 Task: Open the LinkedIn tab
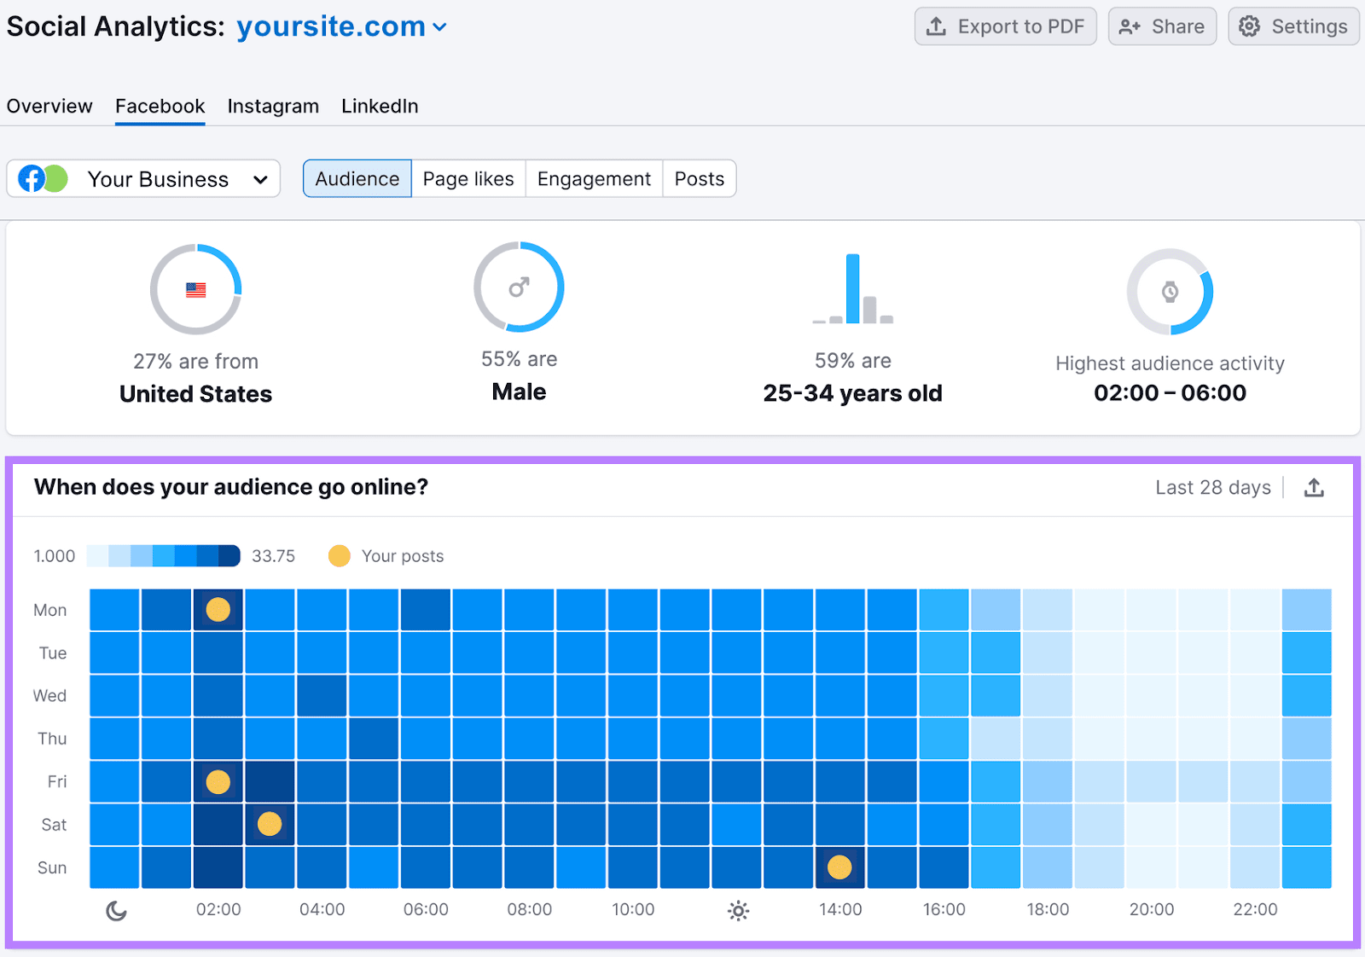click(x=380, y=107)
